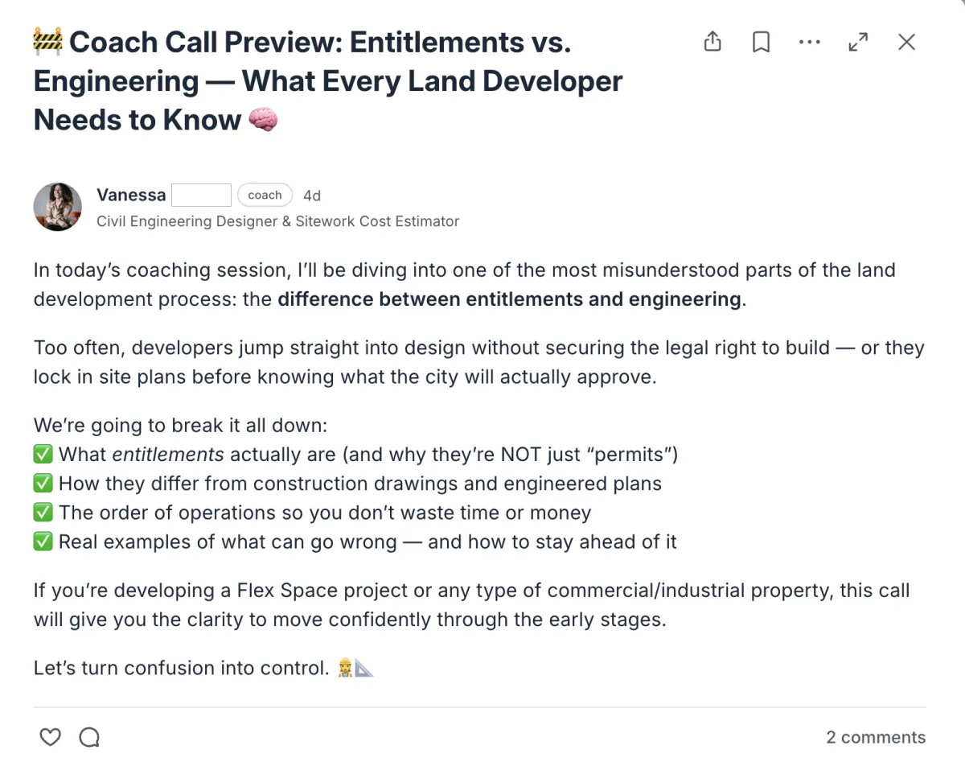965x762 pixels.
Task: Like the post with heart icon
Action: (x=50, y=736)
